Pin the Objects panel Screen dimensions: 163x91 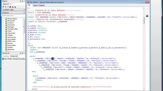(22, 1)
